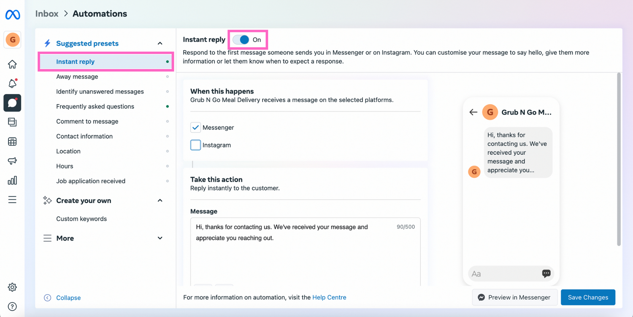Click the Grub N Go preview avatar
633x317 pixels.
click(x=490, y=112)
